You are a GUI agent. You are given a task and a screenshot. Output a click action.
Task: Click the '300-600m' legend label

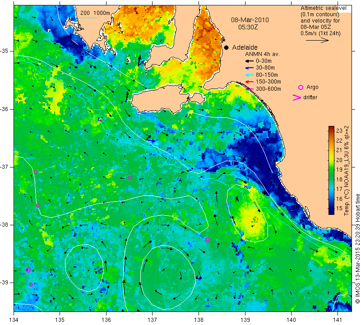[x=268, y=89]
